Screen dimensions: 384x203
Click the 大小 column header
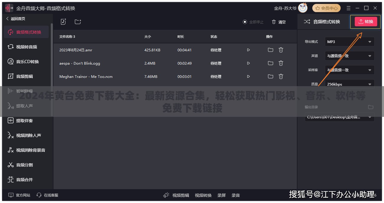(x=147, y=37)
